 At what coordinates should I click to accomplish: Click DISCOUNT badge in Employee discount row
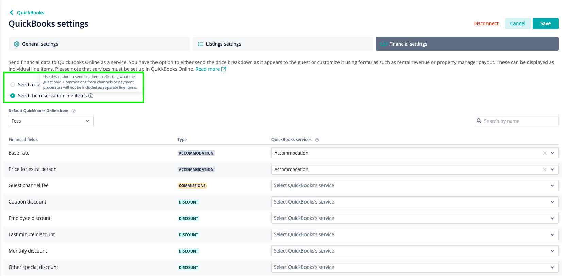tap(188, 218)
